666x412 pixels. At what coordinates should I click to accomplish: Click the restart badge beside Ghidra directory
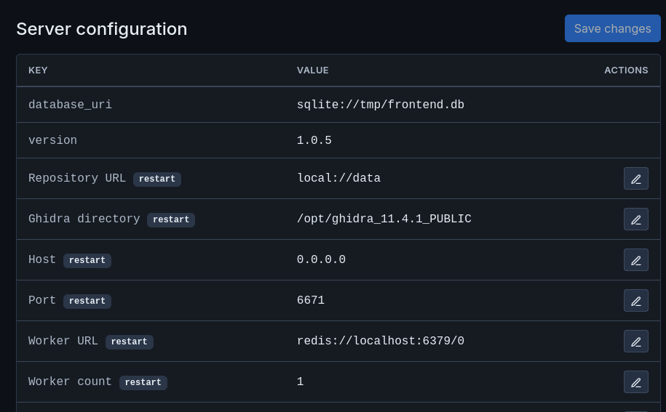(171, 219)
